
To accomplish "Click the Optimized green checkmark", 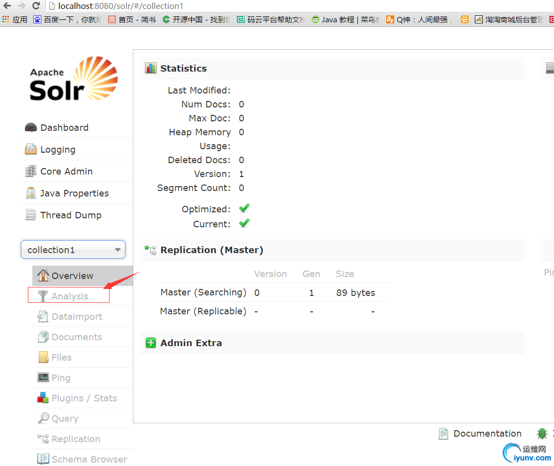I will click(x=244, y=208).
